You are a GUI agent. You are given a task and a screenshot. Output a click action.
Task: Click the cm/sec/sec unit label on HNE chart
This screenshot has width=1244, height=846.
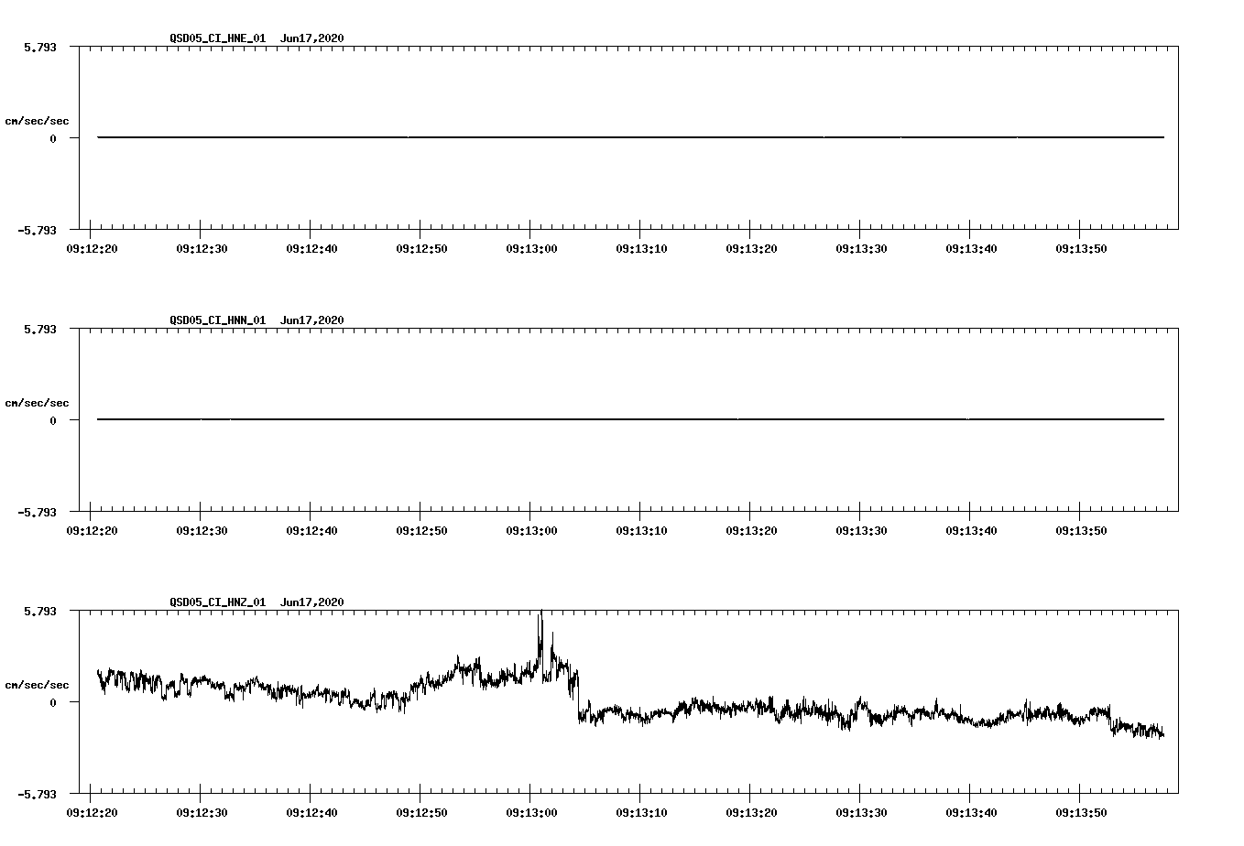[37, 121]
